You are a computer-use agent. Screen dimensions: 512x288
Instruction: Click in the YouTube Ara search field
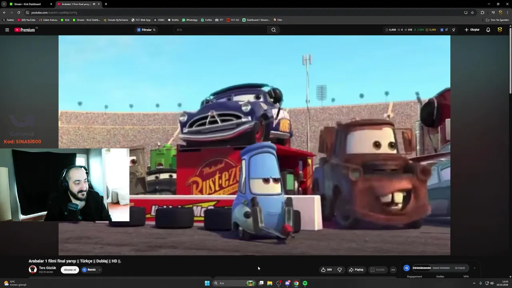click(221, 30)
